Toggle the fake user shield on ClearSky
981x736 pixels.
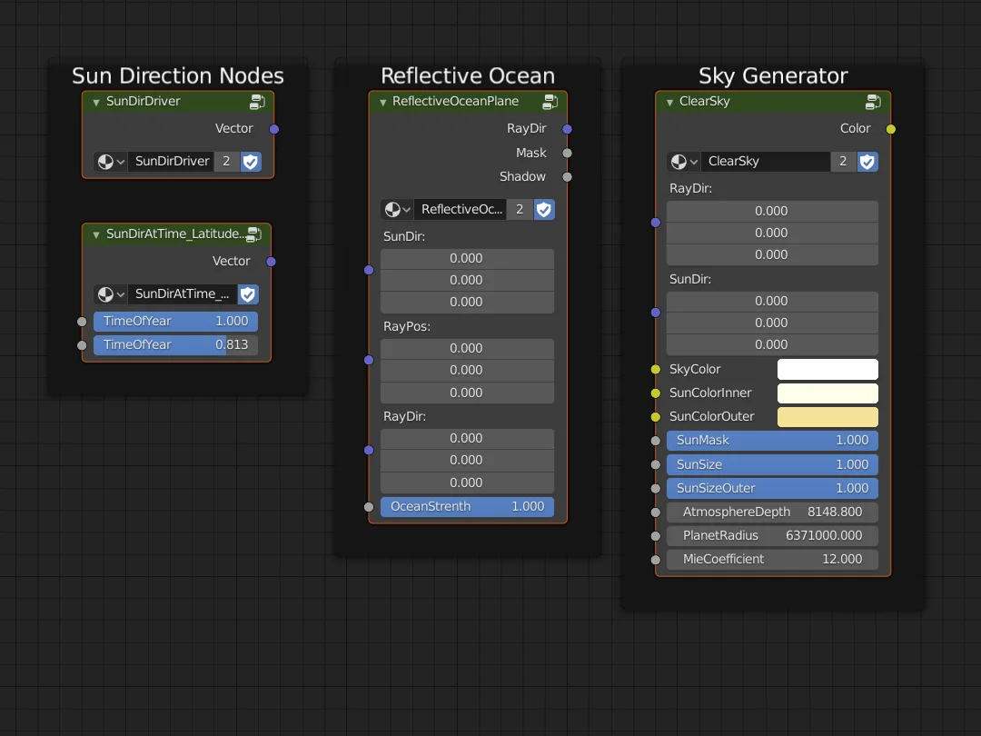pyautogui.click(x=867, y=161)
